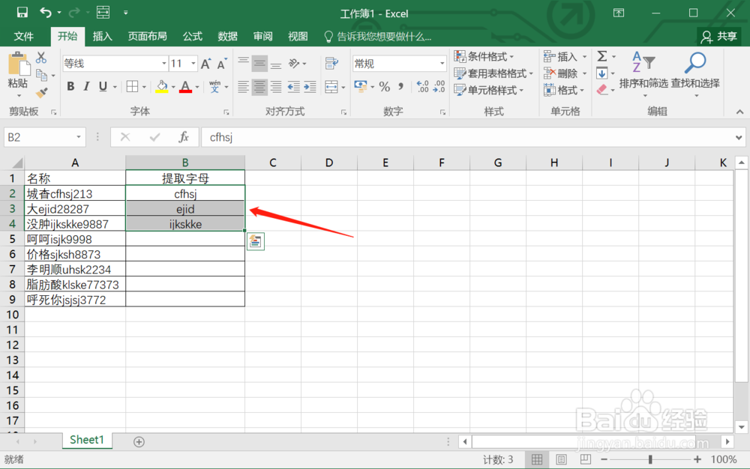Increase the text indent

310,86
